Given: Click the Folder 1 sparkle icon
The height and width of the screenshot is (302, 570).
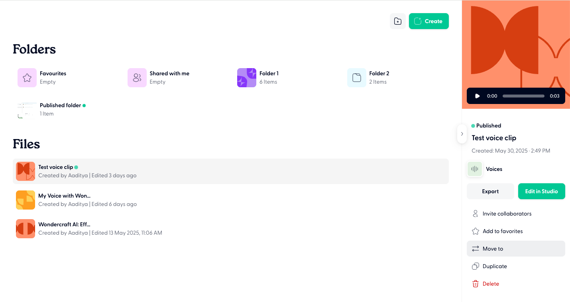Looking at the screenshot, I should coord(246,78).
